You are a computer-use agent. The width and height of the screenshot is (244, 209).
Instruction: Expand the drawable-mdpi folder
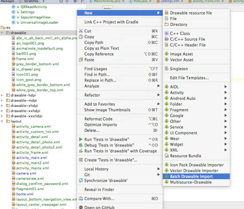[2, 100]
